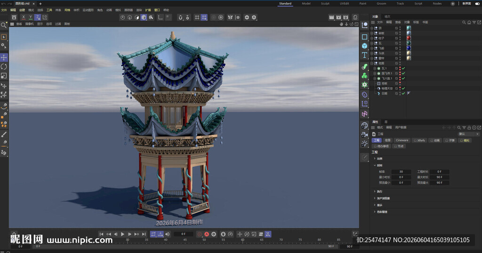
Task: Select the teal material swatch on 顶
Action: pos(409,28)
